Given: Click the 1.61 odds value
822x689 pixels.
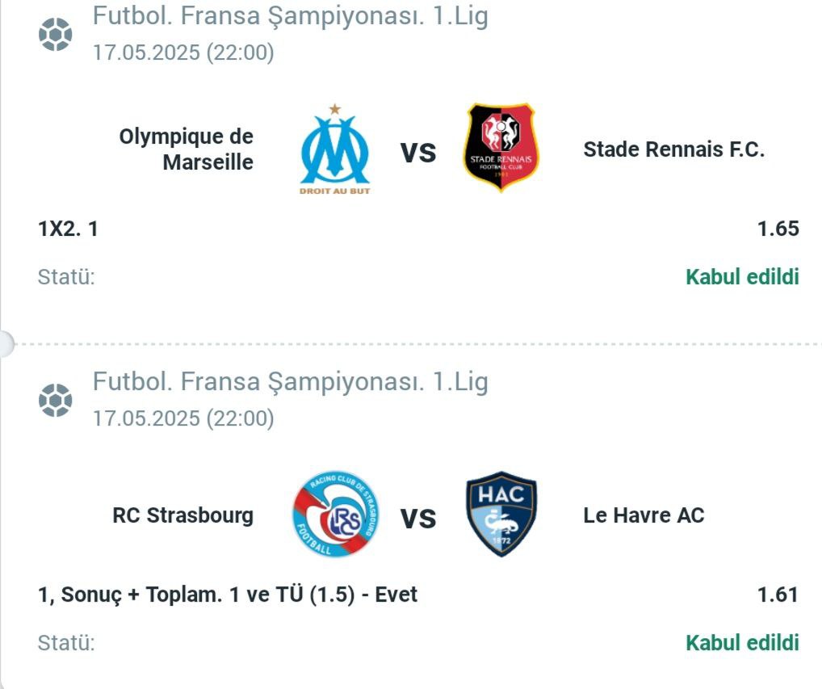Looking at the screenshot, I should [778, 594].
